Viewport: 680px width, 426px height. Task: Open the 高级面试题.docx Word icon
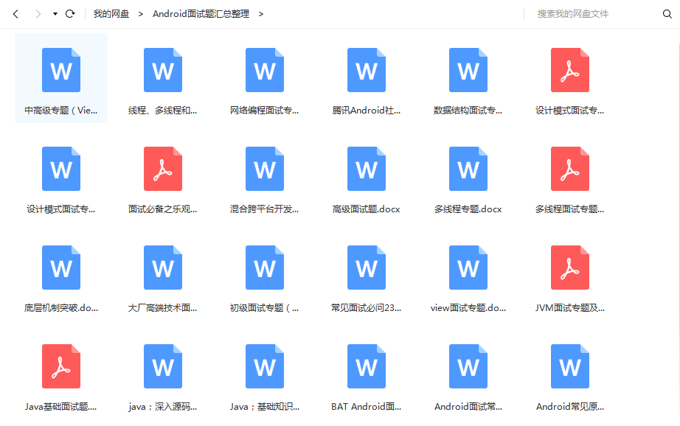[x=367, y=169]
